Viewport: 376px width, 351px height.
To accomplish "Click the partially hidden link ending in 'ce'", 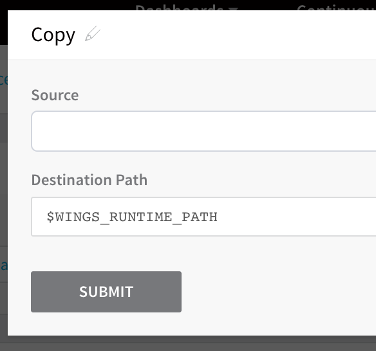I will point(4,80).
